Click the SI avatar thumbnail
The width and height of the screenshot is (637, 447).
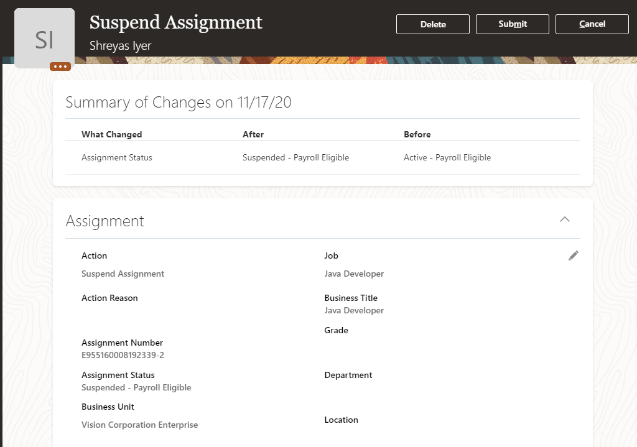pos(44,37)
